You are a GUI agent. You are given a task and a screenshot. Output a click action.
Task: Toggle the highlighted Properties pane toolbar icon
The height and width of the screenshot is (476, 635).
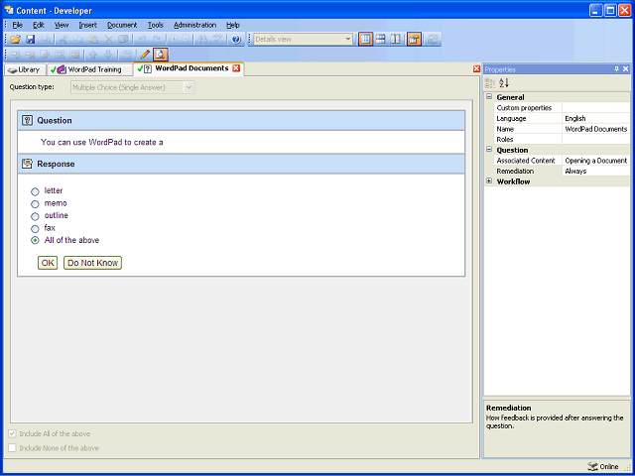point(414,40)
